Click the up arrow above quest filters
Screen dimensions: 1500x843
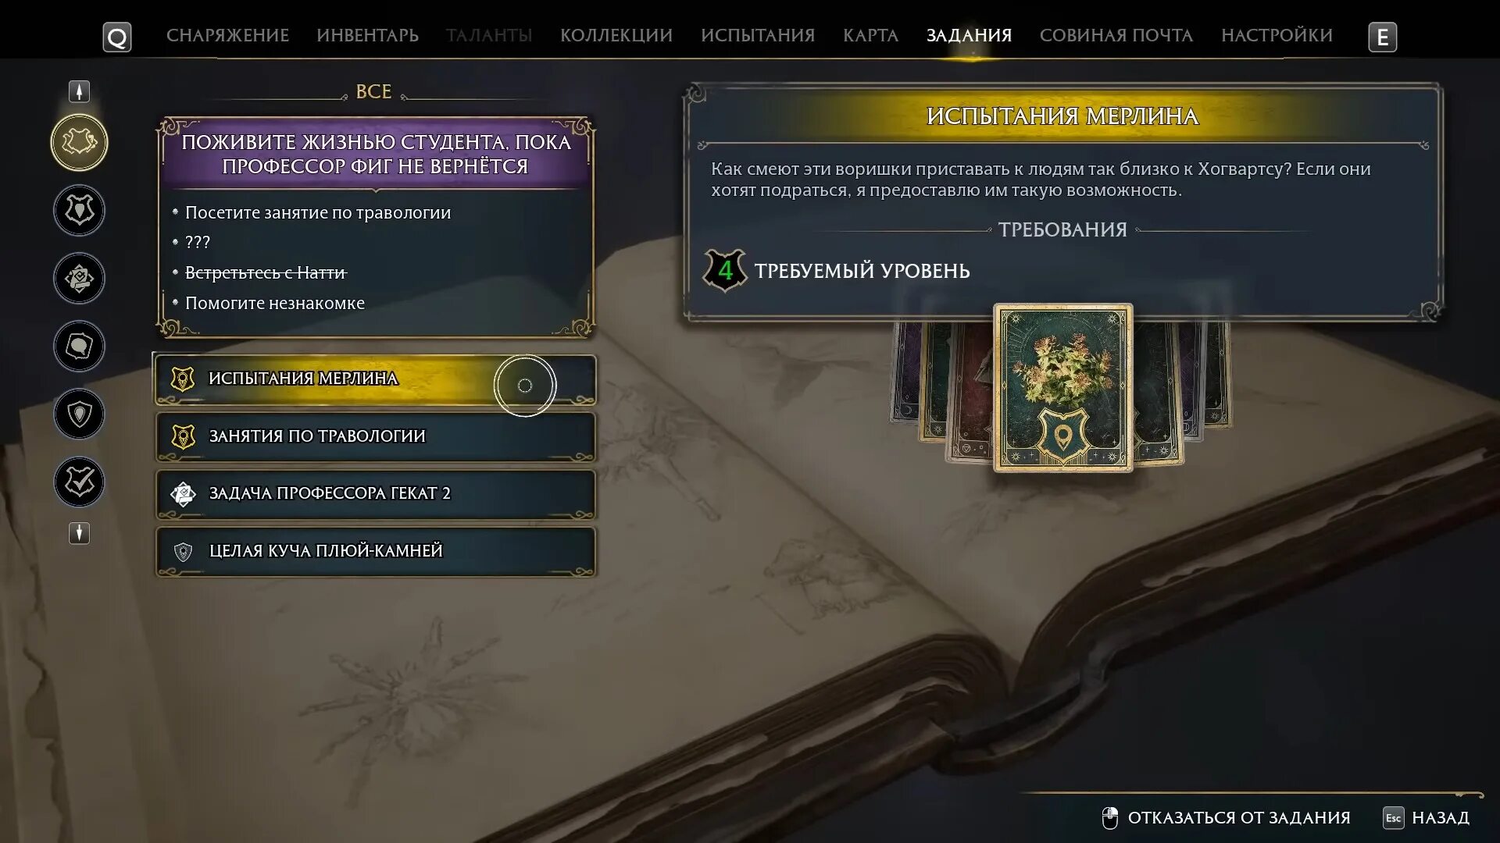click(x=79, y=91)
